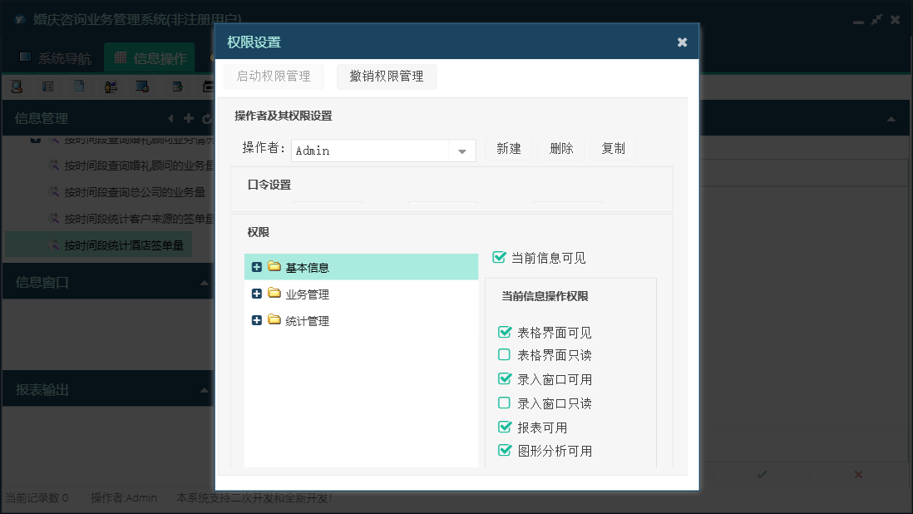Close the 权限设置 dialog with the X

click(x=682, y=42)
